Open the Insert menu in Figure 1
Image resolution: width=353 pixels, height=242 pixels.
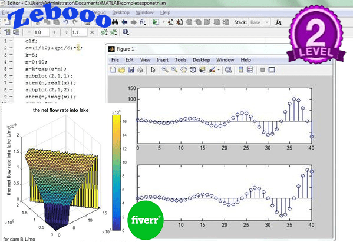pyautogui.click(x=162, y=60)
